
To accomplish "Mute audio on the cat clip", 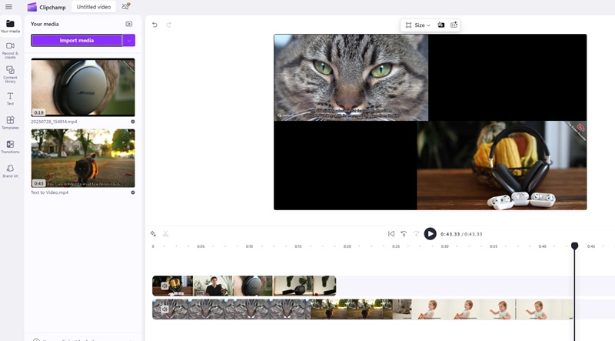I will (165, 309).
